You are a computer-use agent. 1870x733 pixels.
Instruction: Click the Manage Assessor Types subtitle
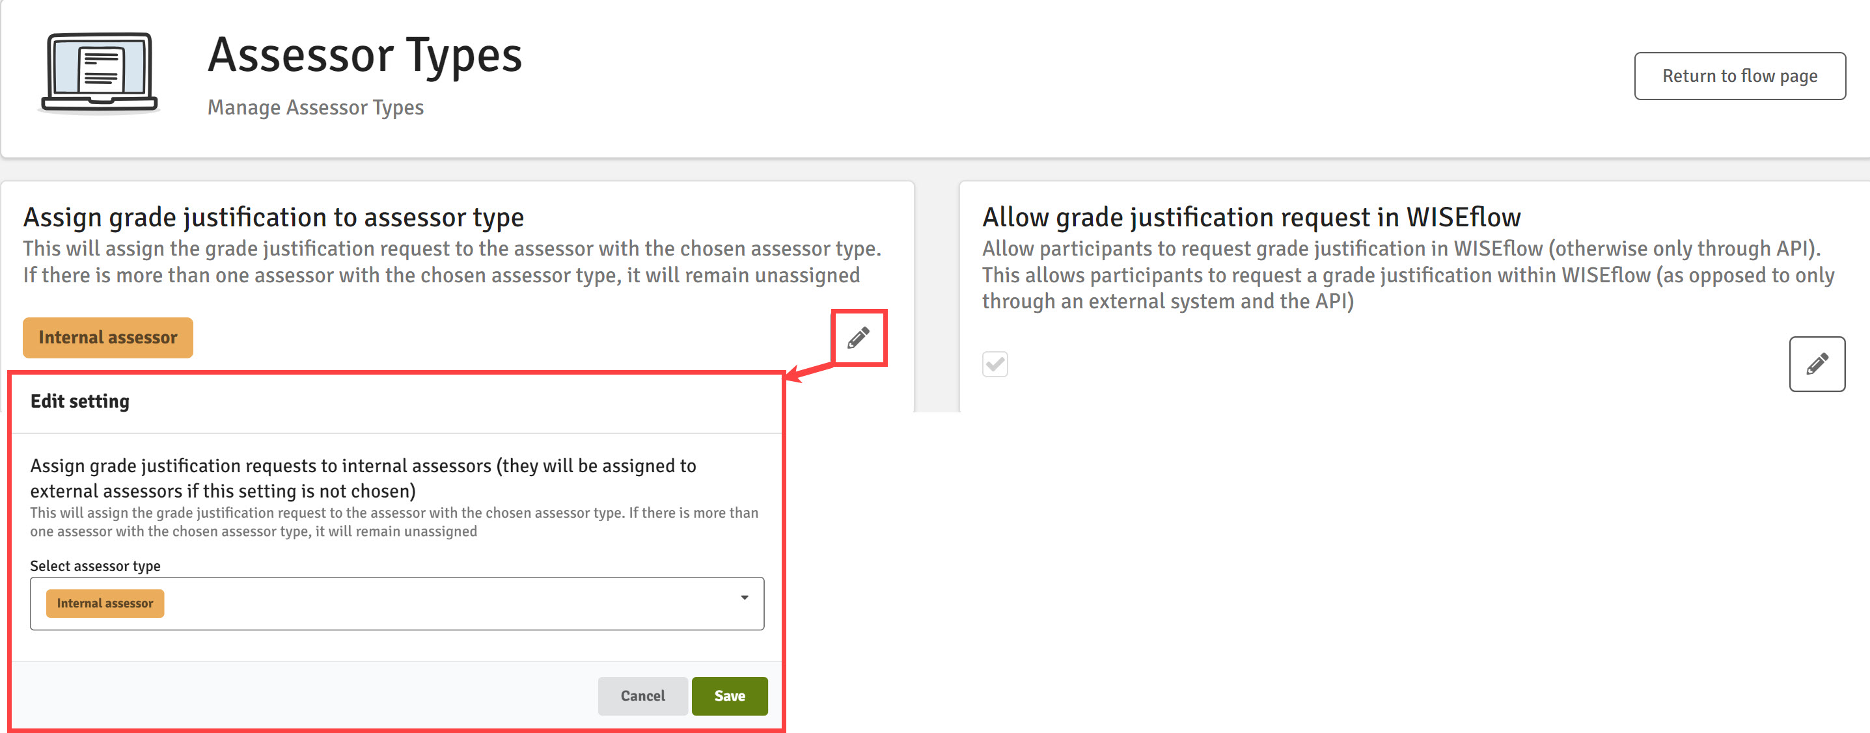pos(315,107)
